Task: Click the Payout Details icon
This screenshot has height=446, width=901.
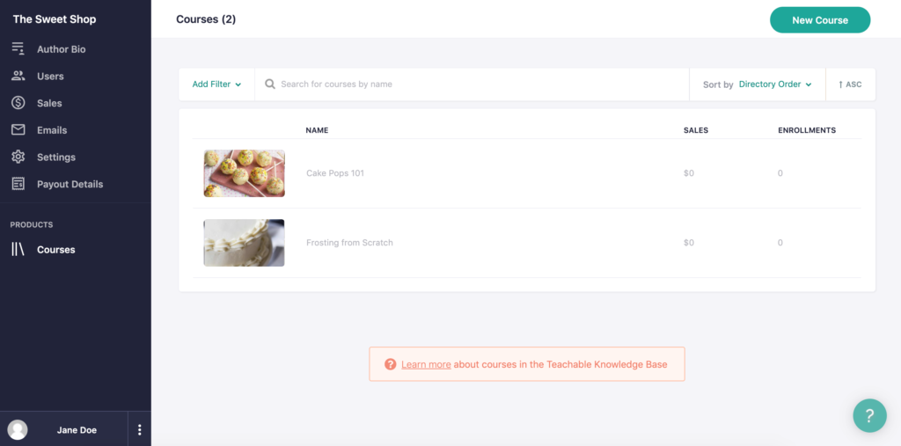Action: tap(18, 185)
